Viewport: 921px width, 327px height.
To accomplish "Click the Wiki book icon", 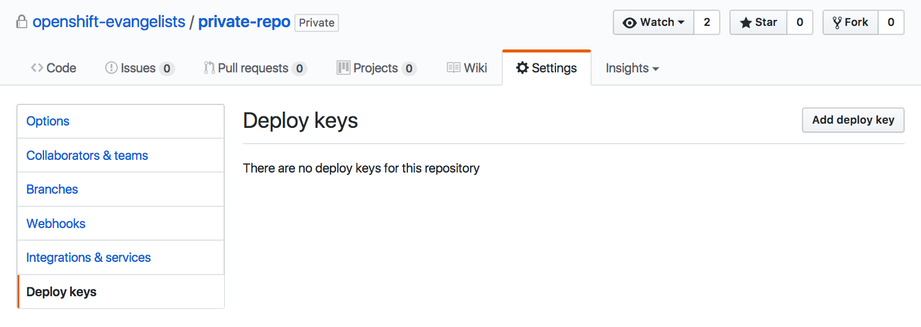I will pos(453,68).
